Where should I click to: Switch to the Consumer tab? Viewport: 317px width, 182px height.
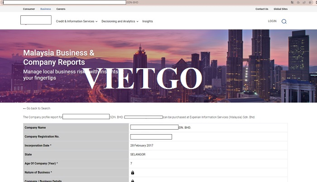(x=29, y=9)
